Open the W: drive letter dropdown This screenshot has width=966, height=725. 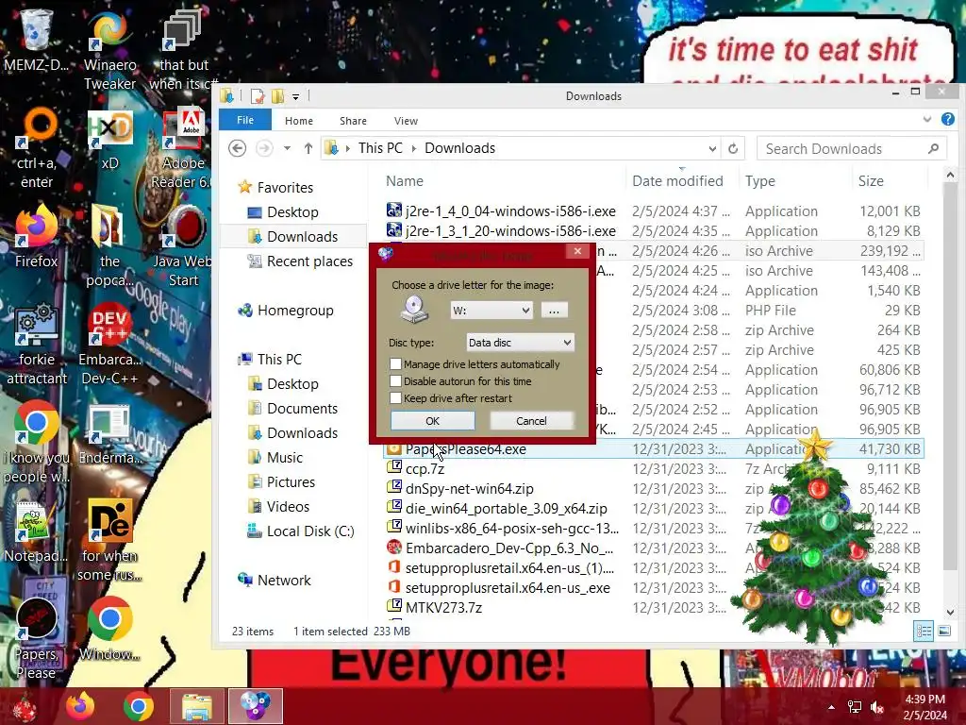(x=491, y=310)
